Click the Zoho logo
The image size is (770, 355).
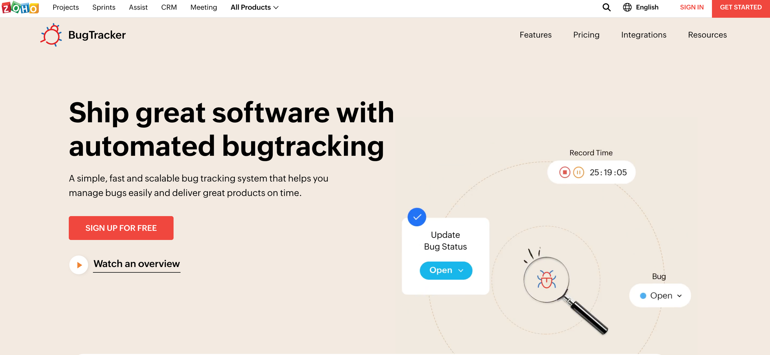click(20, 7)
